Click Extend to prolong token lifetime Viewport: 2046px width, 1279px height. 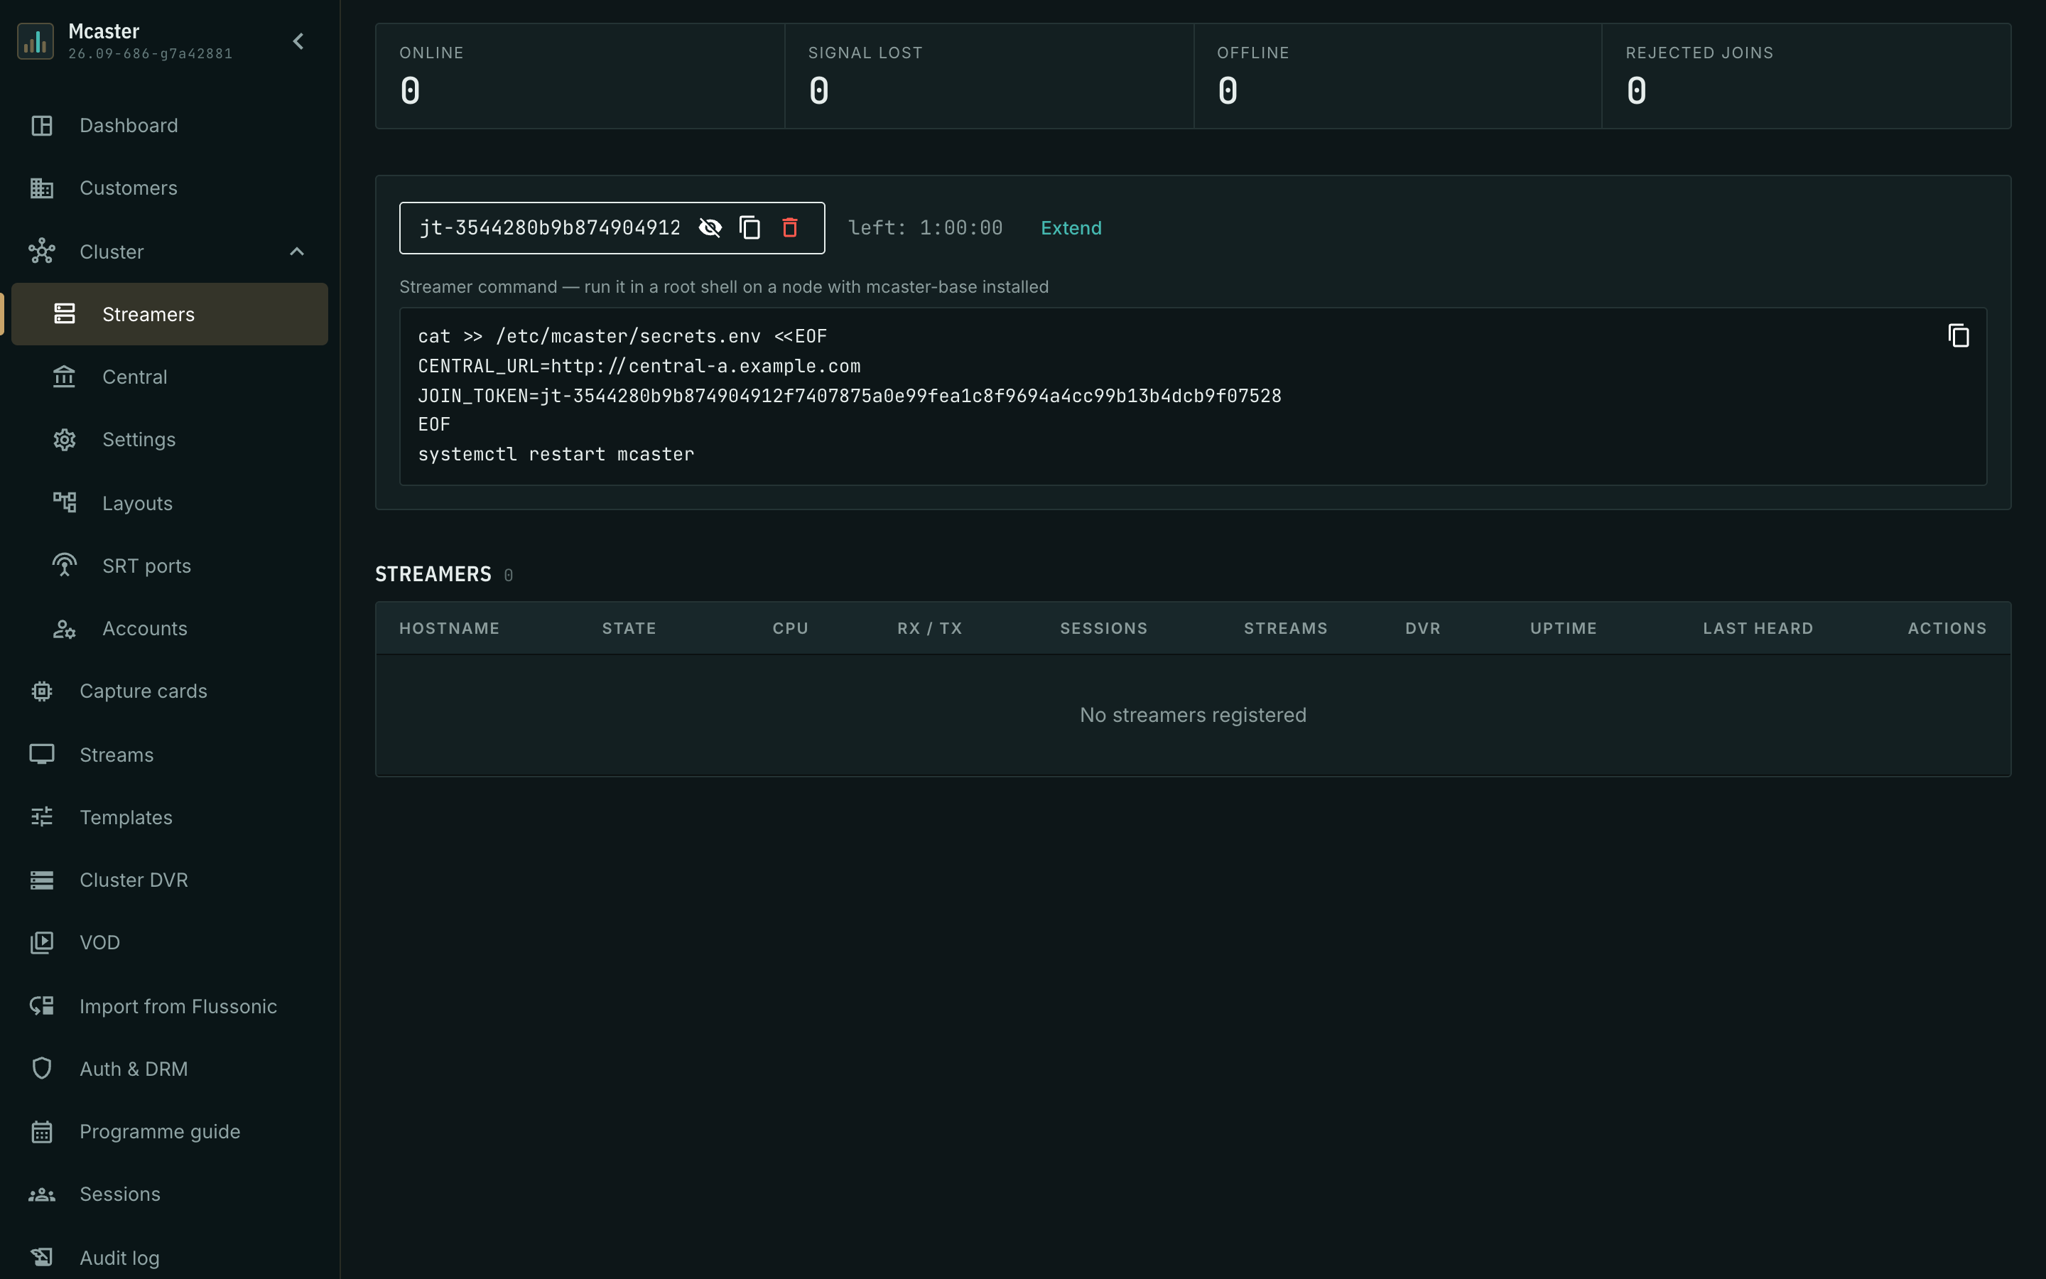(x=1071, y=227)
